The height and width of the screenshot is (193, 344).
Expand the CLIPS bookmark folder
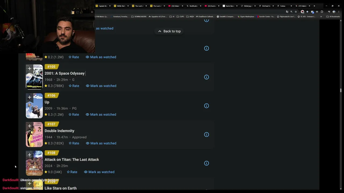tap(180, 17)
